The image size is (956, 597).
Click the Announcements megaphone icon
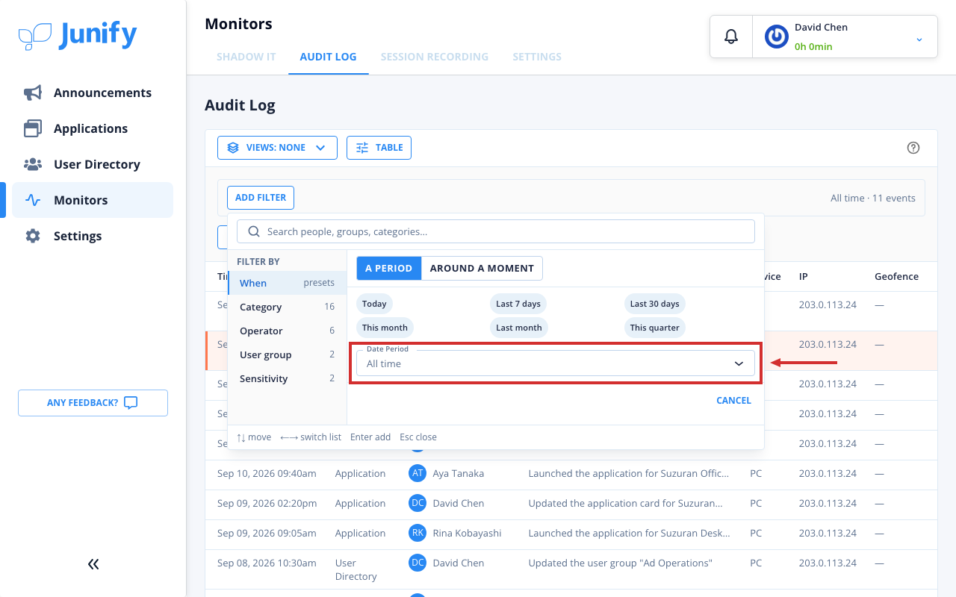click(x=33, y=93)
